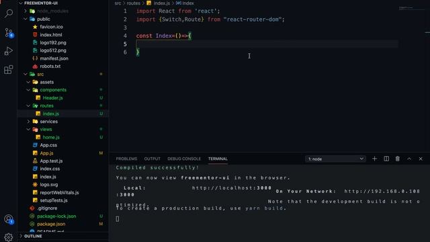Split the terminal pane
This screenshot has width=430, height=242.
point(386,159)
